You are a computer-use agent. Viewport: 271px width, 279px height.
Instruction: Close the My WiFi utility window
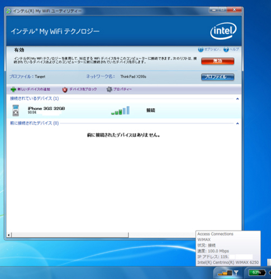(x=234, y=9)
